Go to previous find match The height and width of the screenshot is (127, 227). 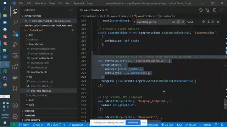click(x=204, y=22)
